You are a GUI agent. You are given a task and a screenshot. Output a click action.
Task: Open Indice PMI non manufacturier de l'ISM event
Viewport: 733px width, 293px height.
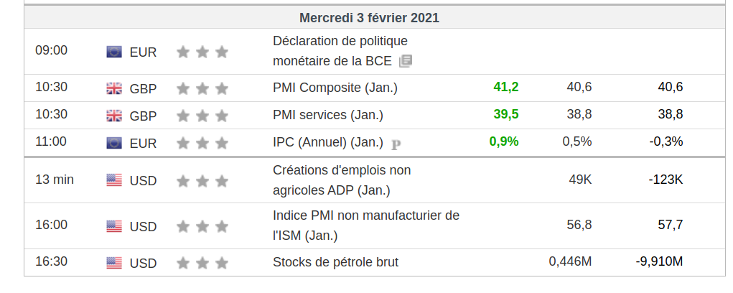(365, 215)
